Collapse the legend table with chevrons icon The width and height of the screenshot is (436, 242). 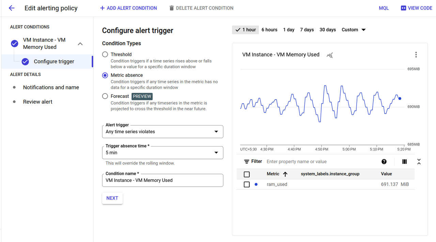(x=419, y=162)
